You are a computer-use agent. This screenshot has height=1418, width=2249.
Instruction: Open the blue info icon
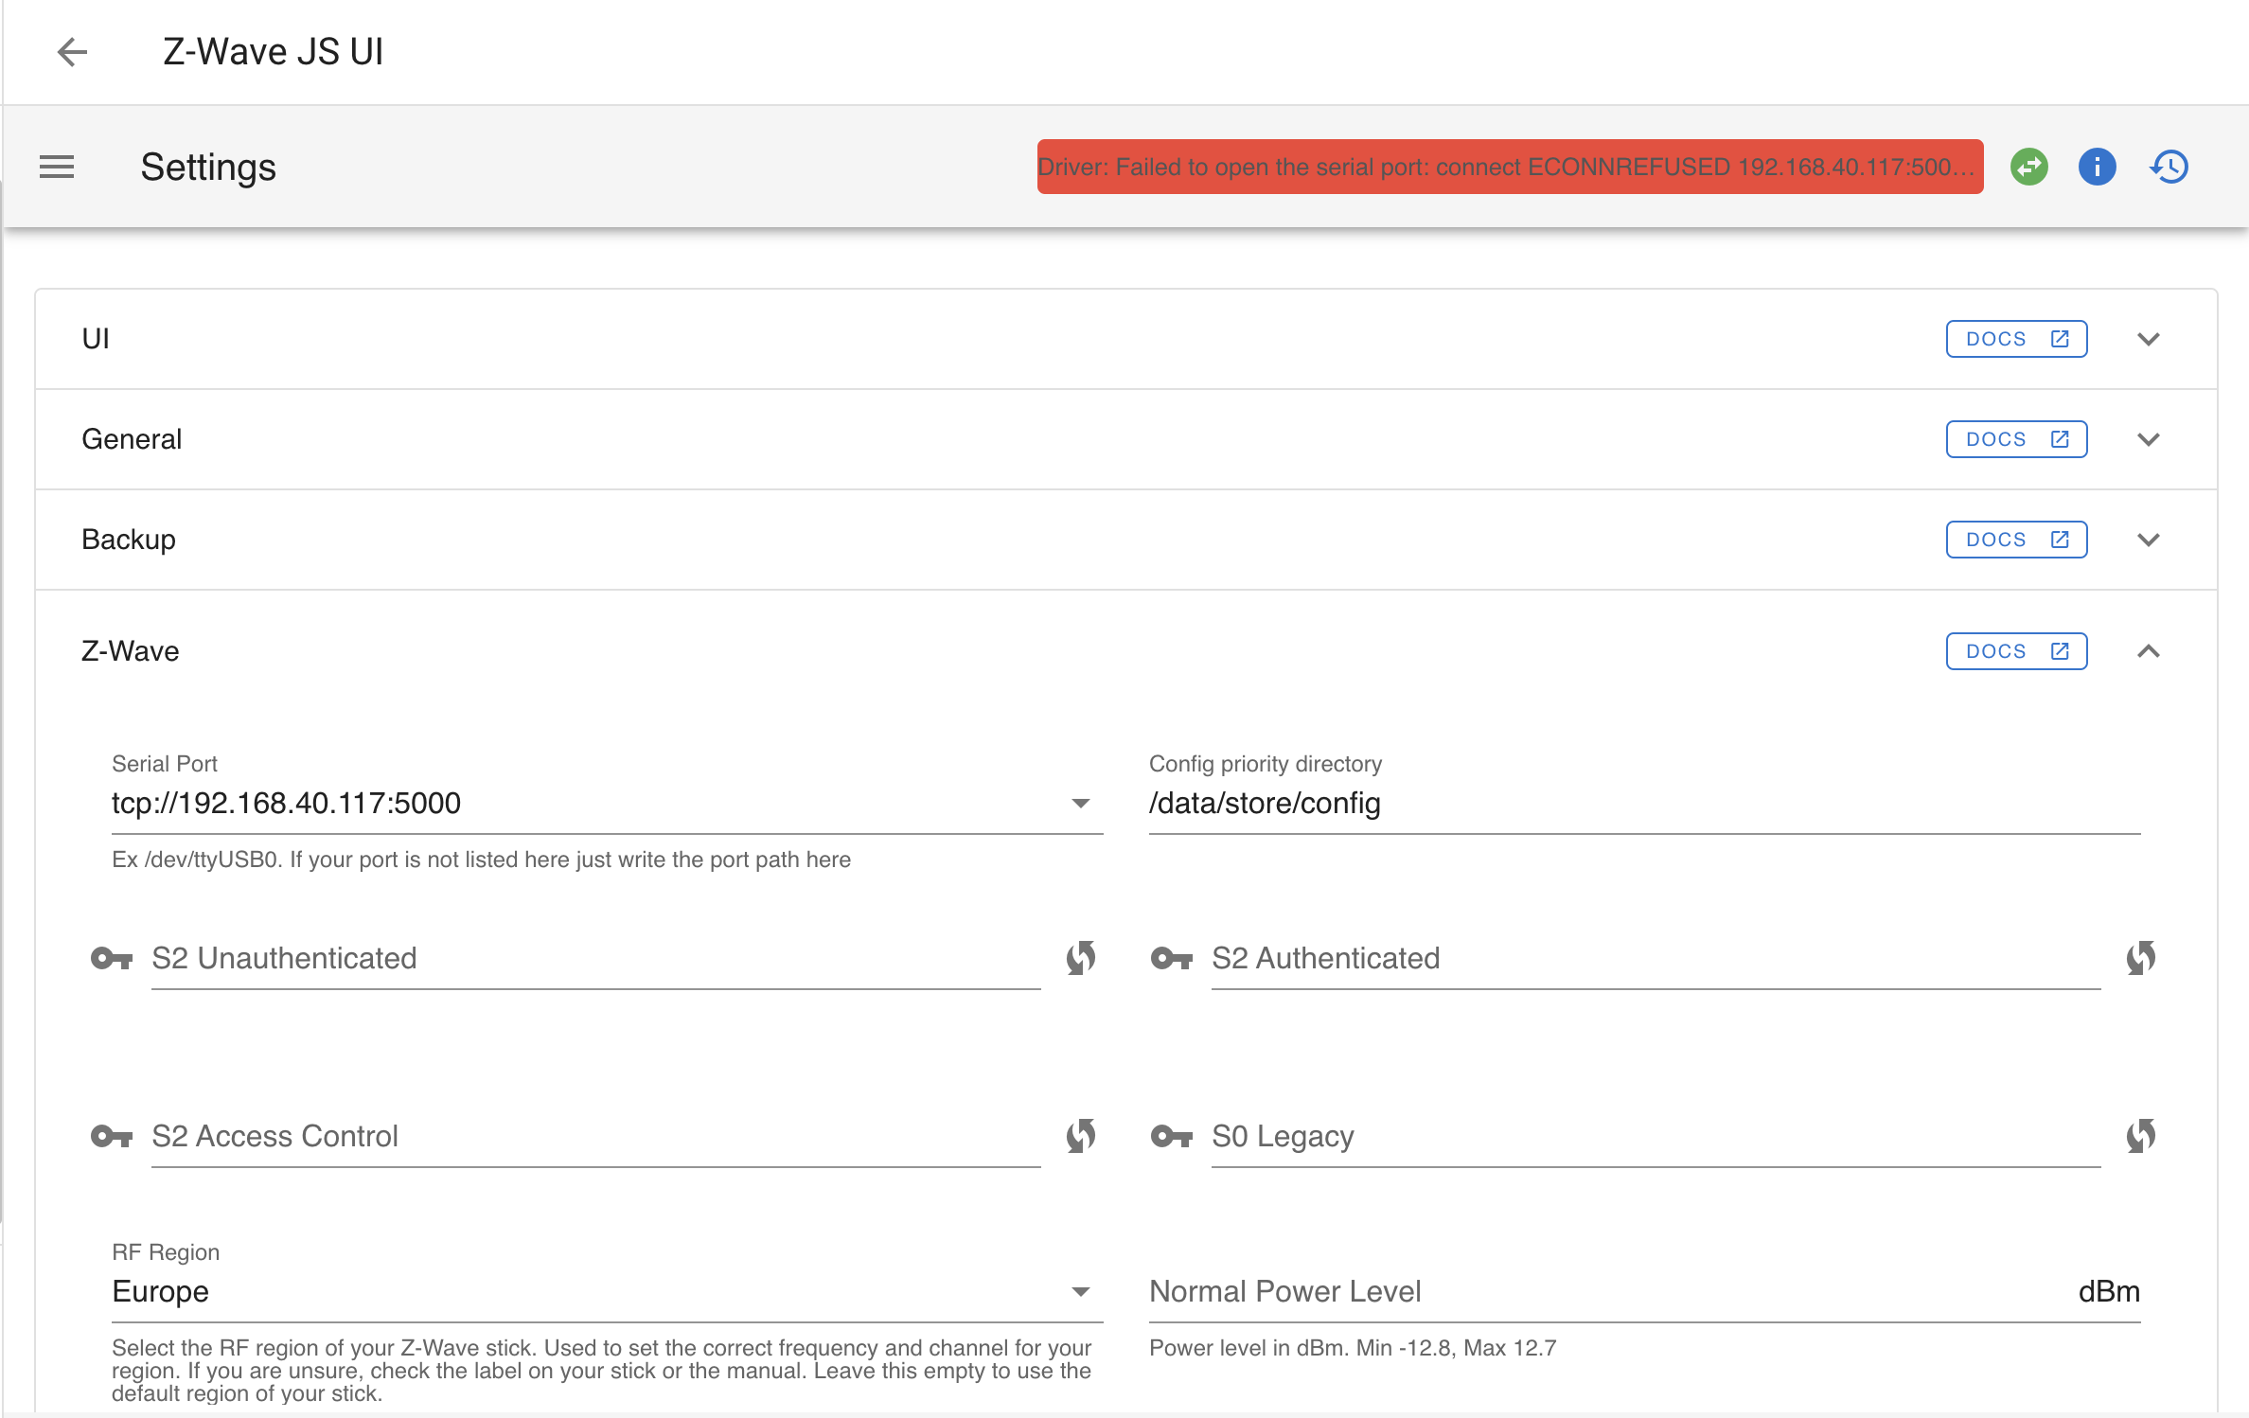tap(2098, 168)
